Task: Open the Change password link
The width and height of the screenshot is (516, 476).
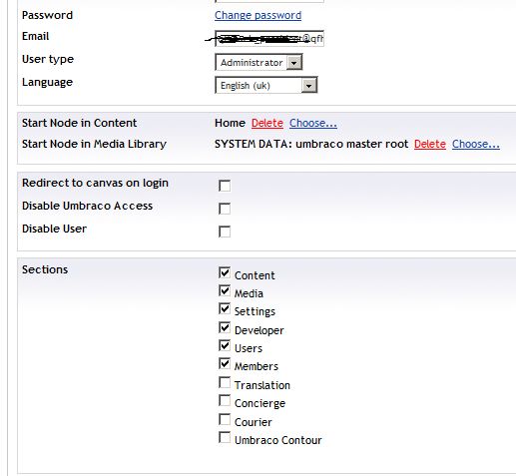Action: pos(258,15)
